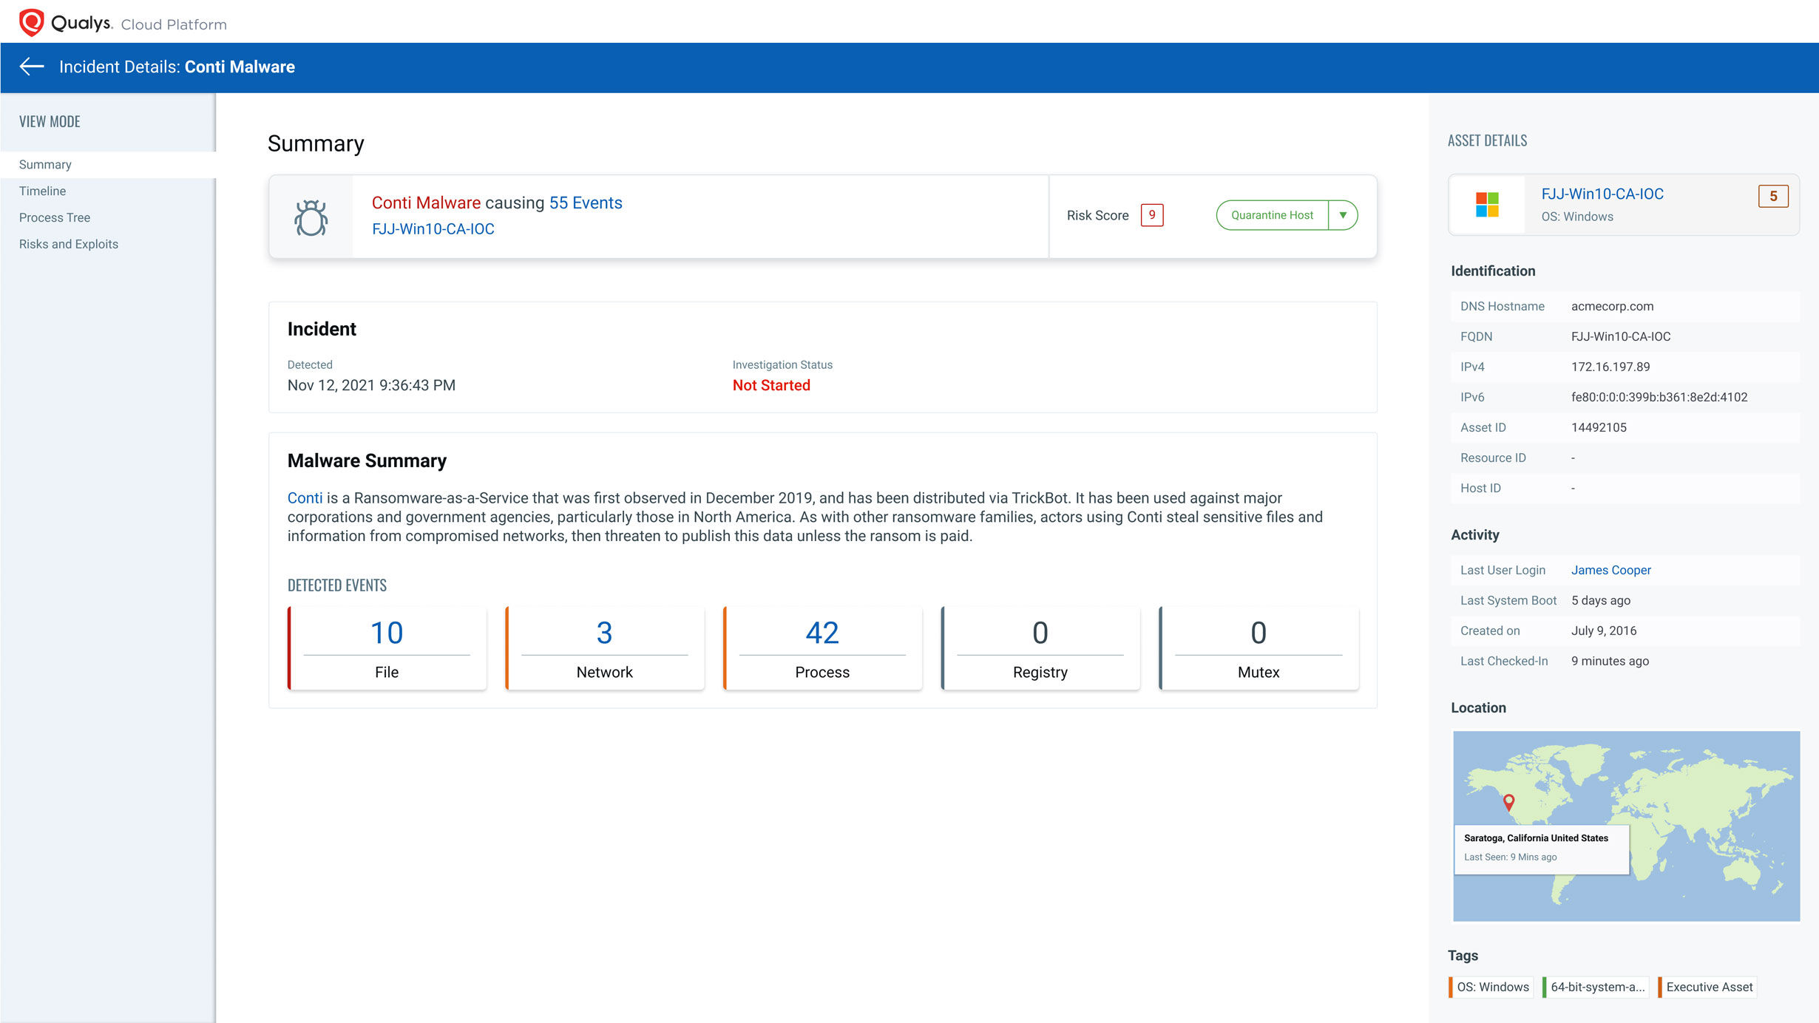Click the asset score 5 badge
The image size is (1819, 1023).
(x=1773, y=196)
